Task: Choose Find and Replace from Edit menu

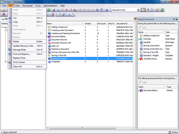Action: (27, 54)
